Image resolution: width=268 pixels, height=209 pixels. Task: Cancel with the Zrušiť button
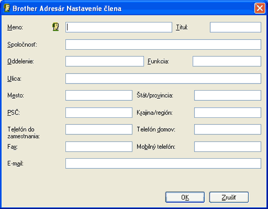click(229, 197)
